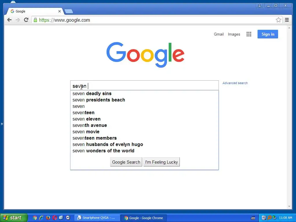Screen dimensions: 296x222
Task: Launch Internet Explorer from quick launch
Action: (x=41, y=218)
